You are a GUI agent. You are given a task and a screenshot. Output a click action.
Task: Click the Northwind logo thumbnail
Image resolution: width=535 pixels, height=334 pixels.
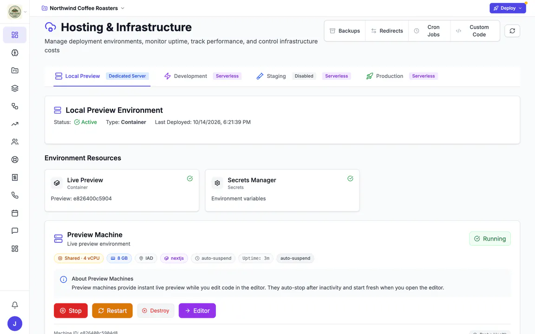[x=15, y=12]
